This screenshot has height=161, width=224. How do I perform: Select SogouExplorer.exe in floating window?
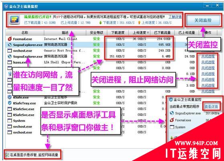[x=188, y=113]
